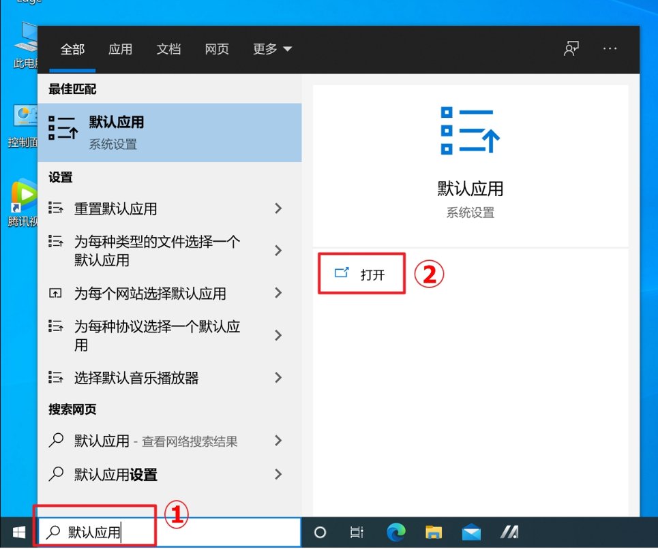
Task: Open the 重置默认应用 setting
Action: click(170, 208)
